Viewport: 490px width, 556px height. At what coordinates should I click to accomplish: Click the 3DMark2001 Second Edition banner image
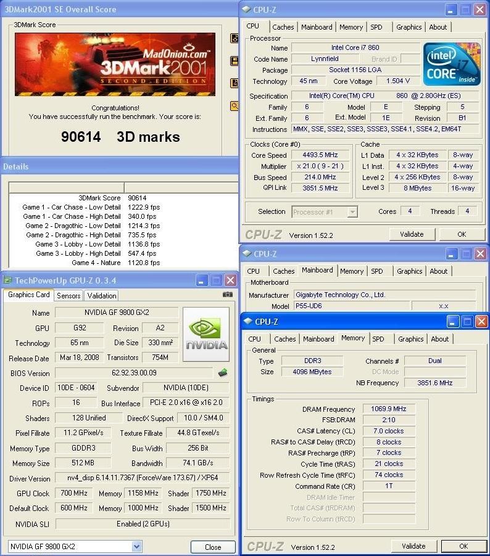pyautogui.click(x=115, y=64)
